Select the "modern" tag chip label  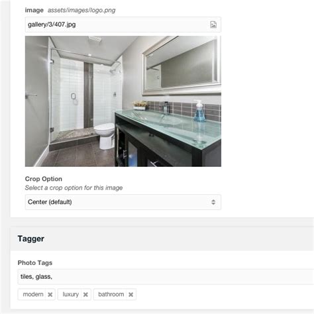(x=33, y=294)
